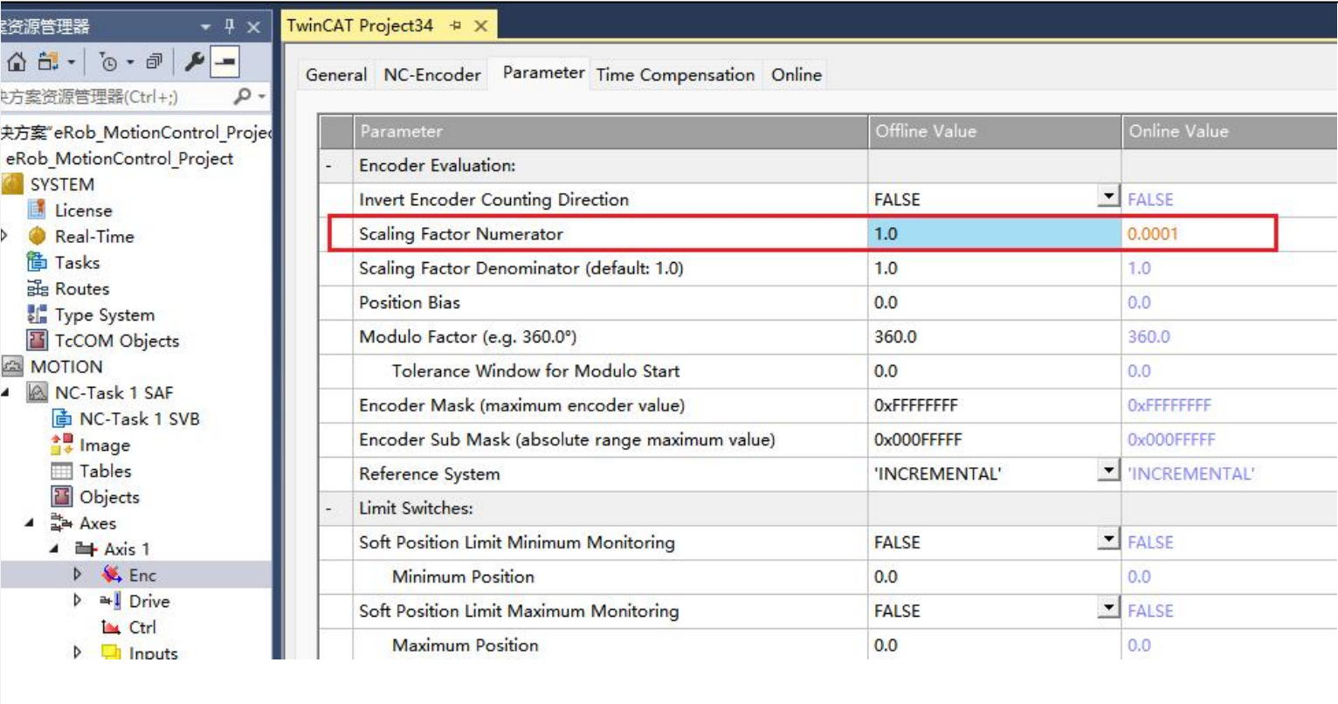1338x704 pixels.
Task: Collapse the NC-Task 1 SAF node
Action: coord(6,393)
